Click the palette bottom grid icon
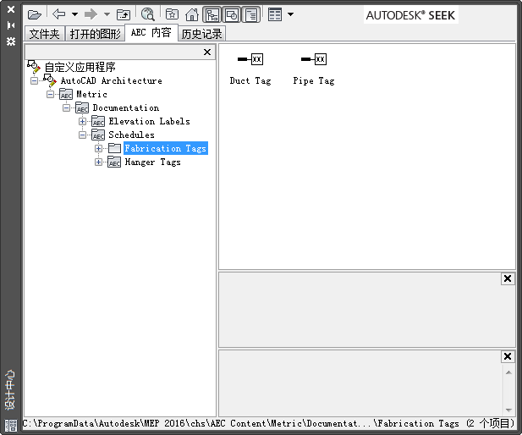Image resolution: width=522 pixels, height=435 pixels. [11, 426]
